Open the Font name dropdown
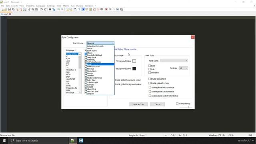Viewport: 256px width, 144px height. click(x=174, y=60)
